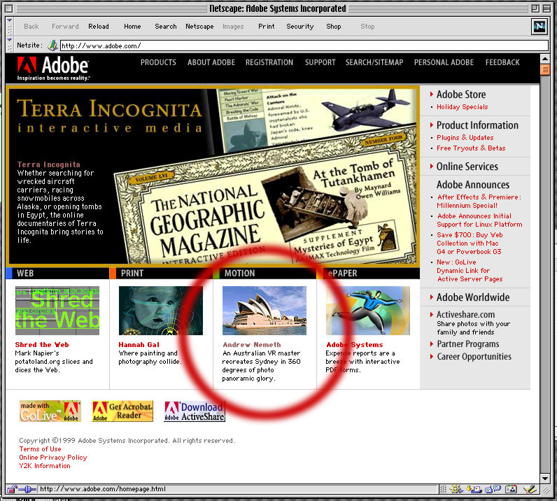The image size is (557, 501).
Task: Open the Y2K Information link
Action: tap(45, 466)
